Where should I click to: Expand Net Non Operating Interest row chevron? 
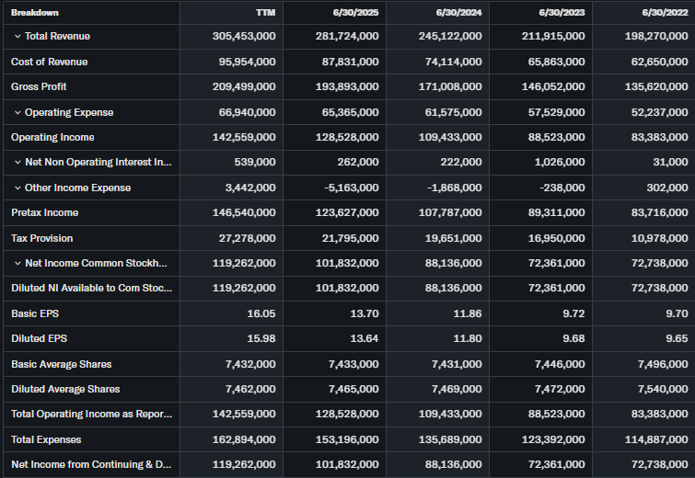click(17, 163)
